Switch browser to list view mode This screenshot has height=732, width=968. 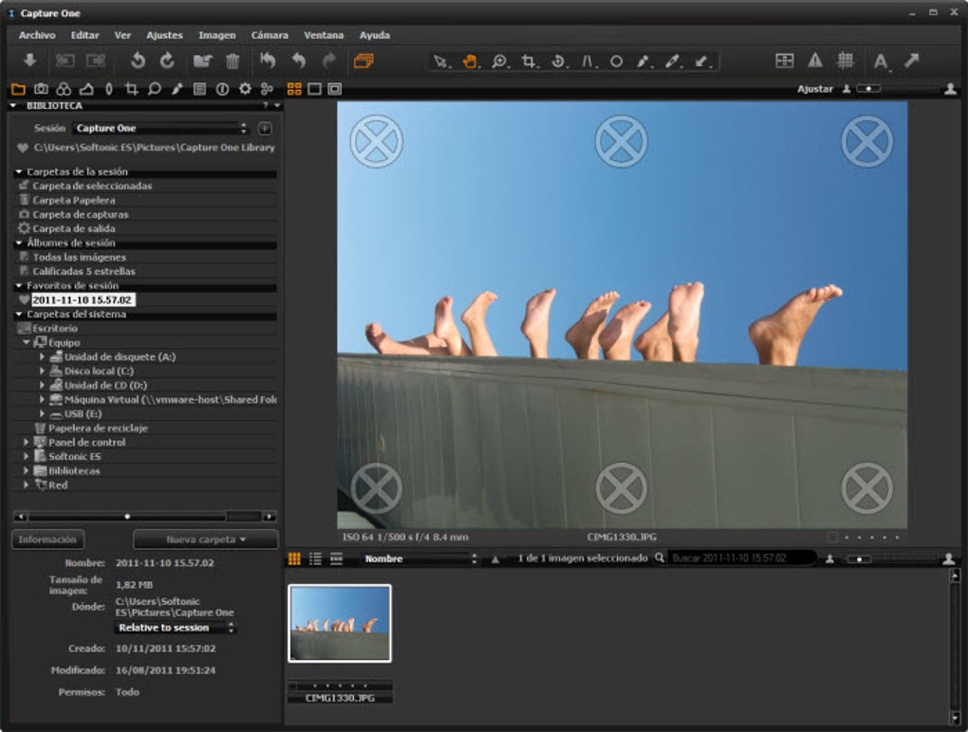click(314, 558)
